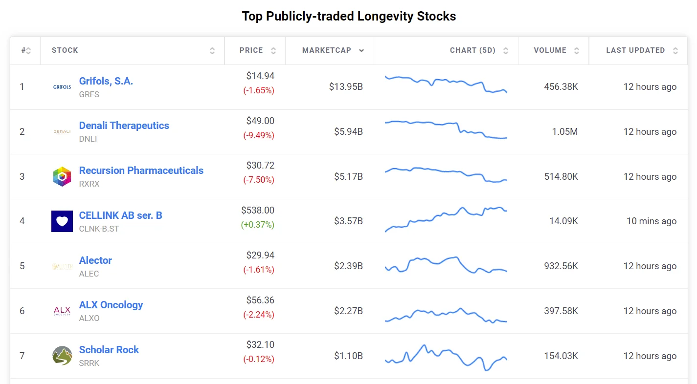Click the Grifols company logo

pos(62,87)
